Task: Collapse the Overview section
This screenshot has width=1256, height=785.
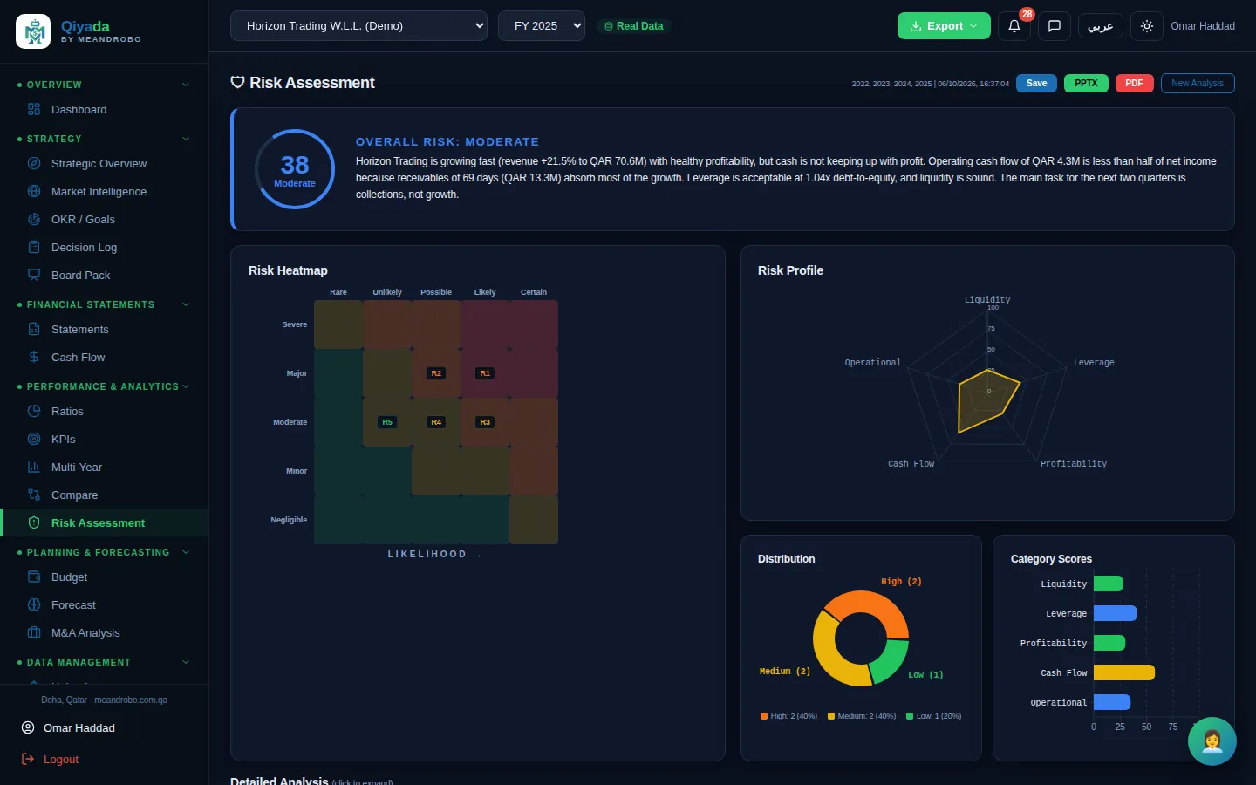Action: pos(186,85)
